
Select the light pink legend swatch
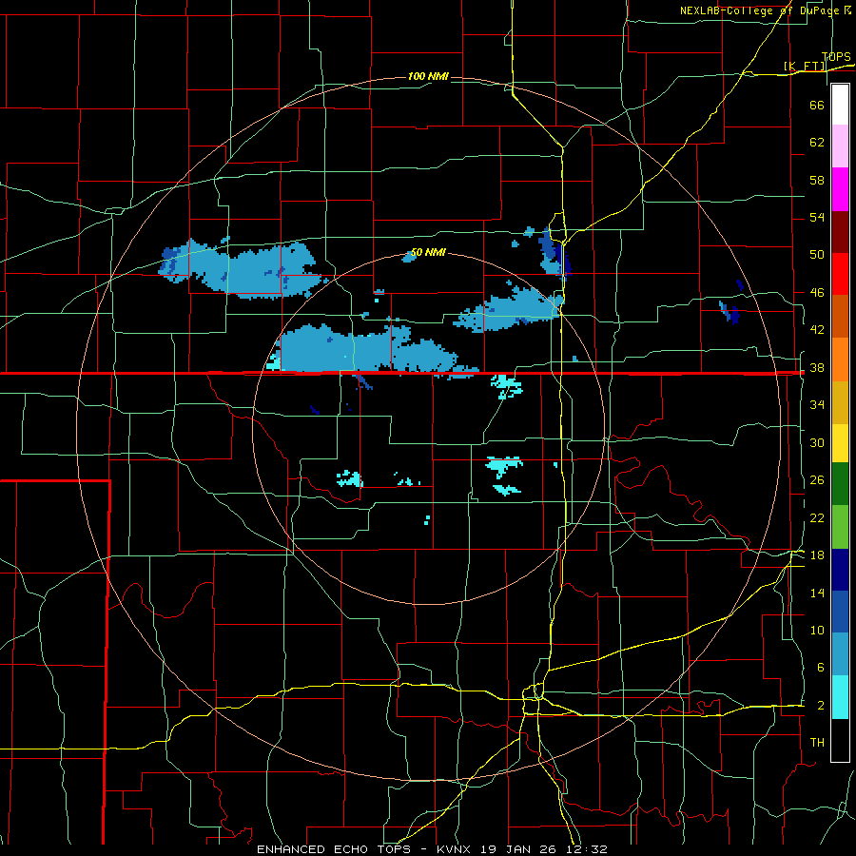[x=840, y=146]
